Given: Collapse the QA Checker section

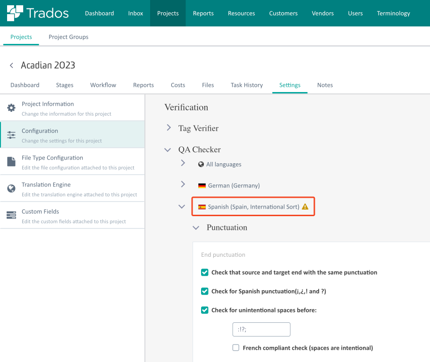Looking at the screenshot, I should point(168,150).
